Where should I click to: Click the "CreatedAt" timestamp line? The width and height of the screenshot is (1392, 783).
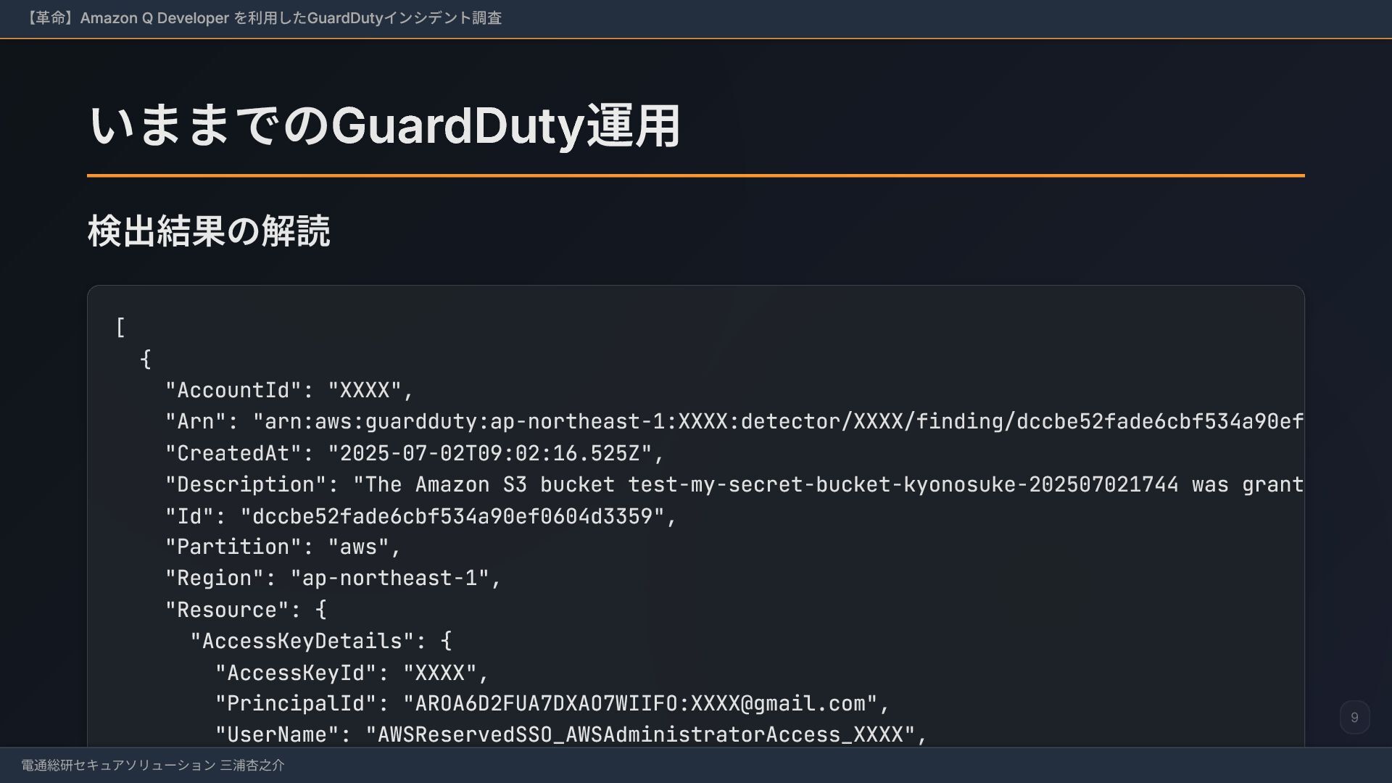(x=415, y=453)
